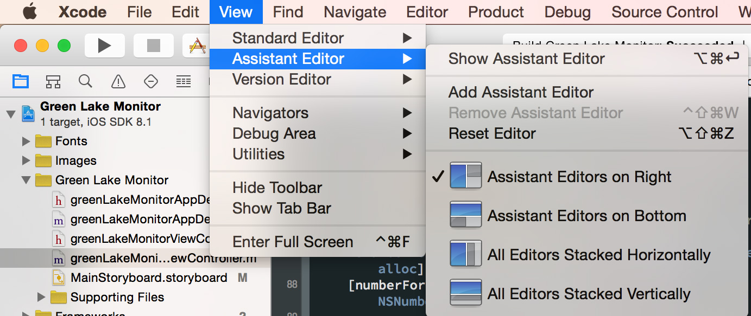The image size is (751, 316).
Task: Collapse the Green Lake Monitor group folder
Action: click(x=26, y=180)
